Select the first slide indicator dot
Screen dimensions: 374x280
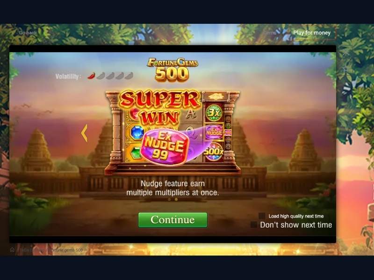click(169, 199)
